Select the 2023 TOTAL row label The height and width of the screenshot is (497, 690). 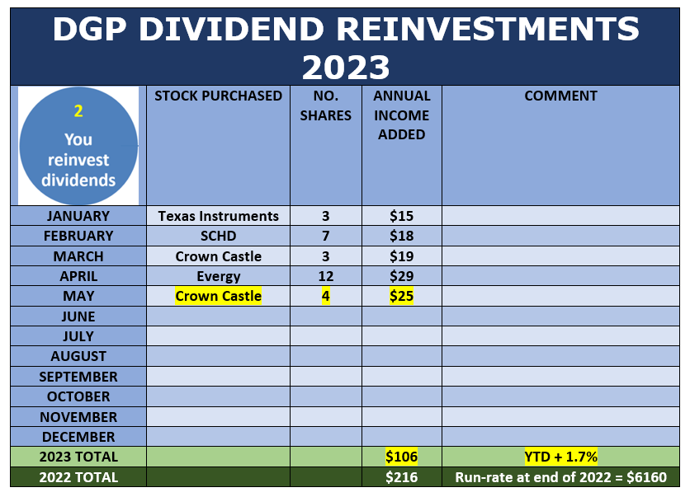pyautogui.click(x=78, y=457)
